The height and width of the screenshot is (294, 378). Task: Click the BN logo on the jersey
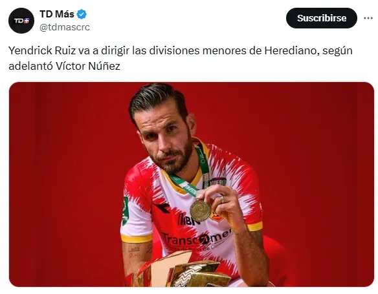(x=189, y=220)
